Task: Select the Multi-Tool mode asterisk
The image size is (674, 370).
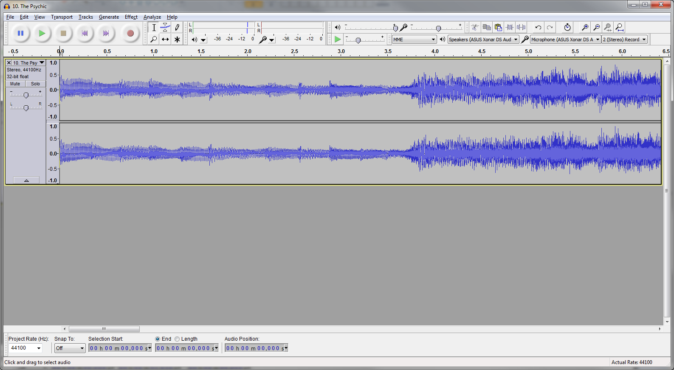Action: click(x=177, y=40)
